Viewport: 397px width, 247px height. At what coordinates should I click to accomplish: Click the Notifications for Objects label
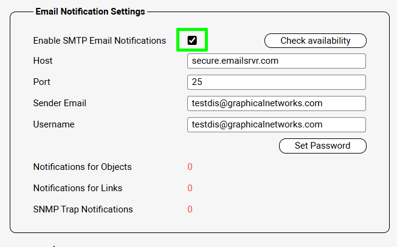(82, 167)
